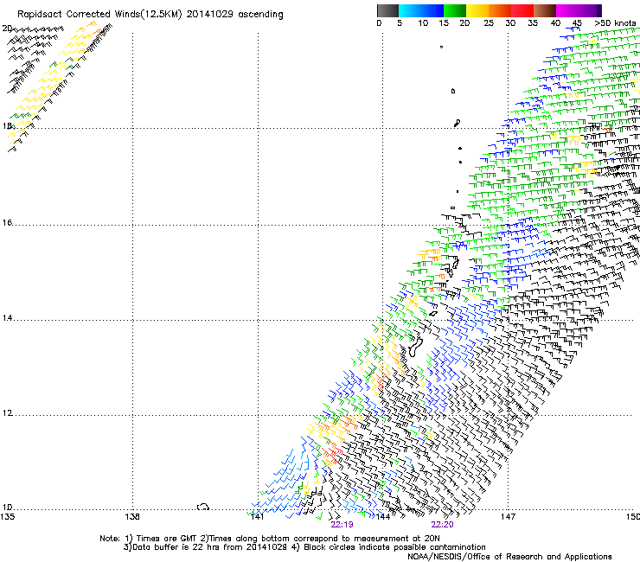Image resolution: width=640 pixels, height=562 pixels.
Task: Click the 'Times are GMT' note line
Action: (x=269, y=539)
